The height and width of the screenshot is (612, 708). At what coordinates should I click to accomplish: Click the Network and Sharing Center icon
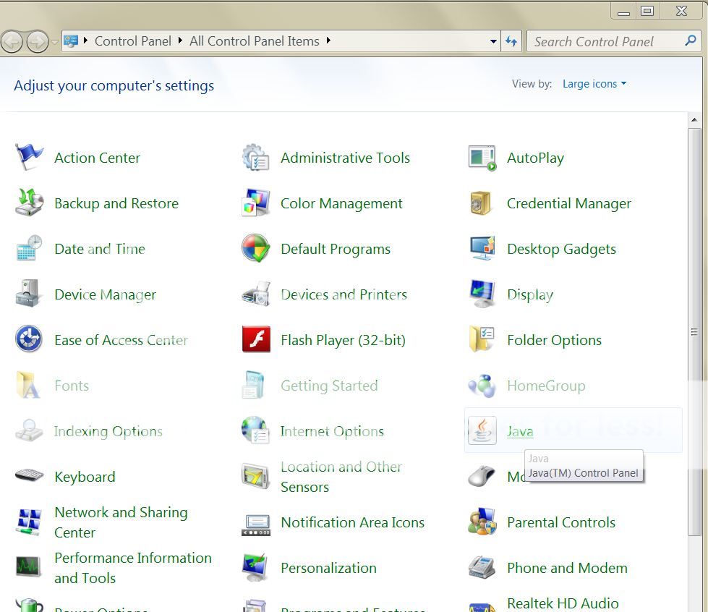click(30, 522)
